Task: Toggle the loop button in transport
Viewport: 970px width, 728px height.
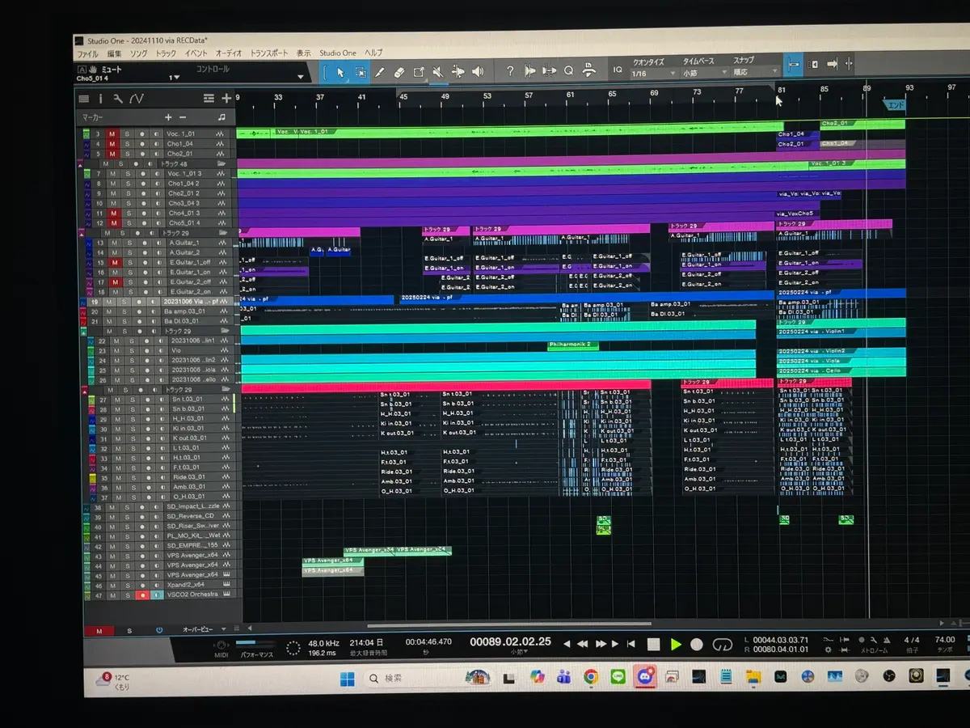Action: click(x=723, y=645)
